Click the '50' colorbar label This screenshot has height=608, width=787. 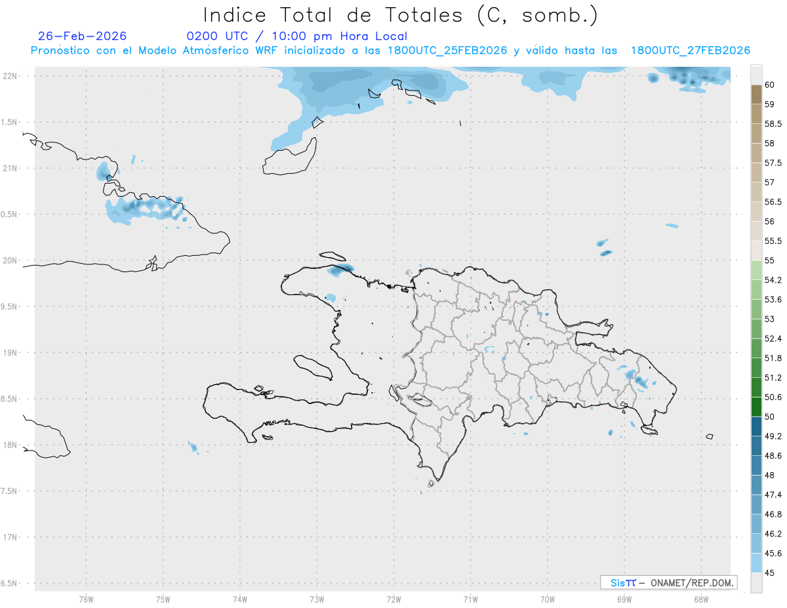[x=770, y=416]
